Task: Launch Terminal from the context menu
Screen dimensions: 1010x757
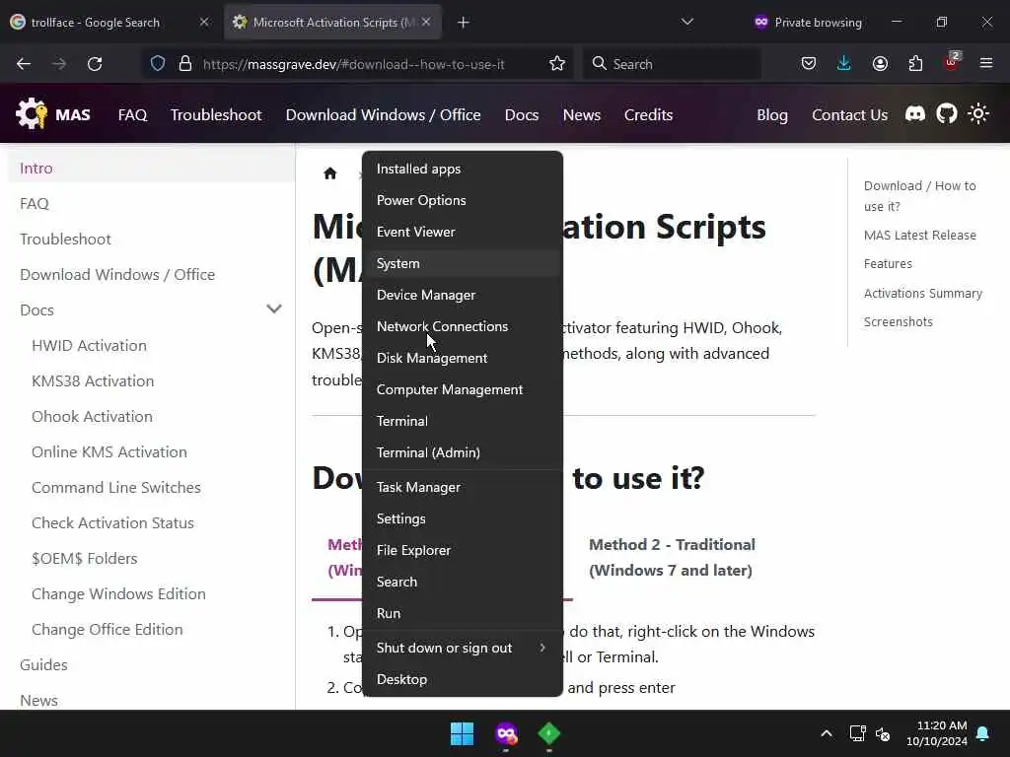Action: coord(462,421)
